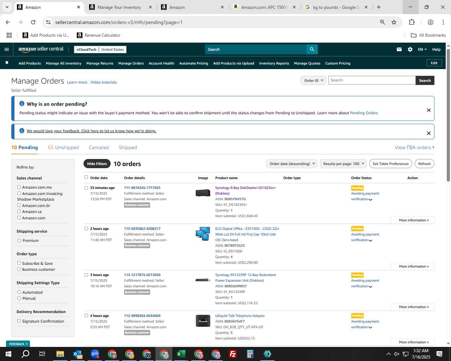Expand More information for order 113-5035862-8208217
451x361 pixels.
(412, 266)
